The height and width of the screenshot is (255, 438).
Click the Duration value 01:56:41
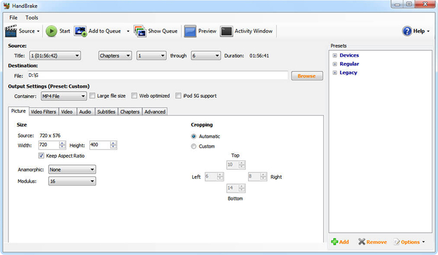pos(259,56)
